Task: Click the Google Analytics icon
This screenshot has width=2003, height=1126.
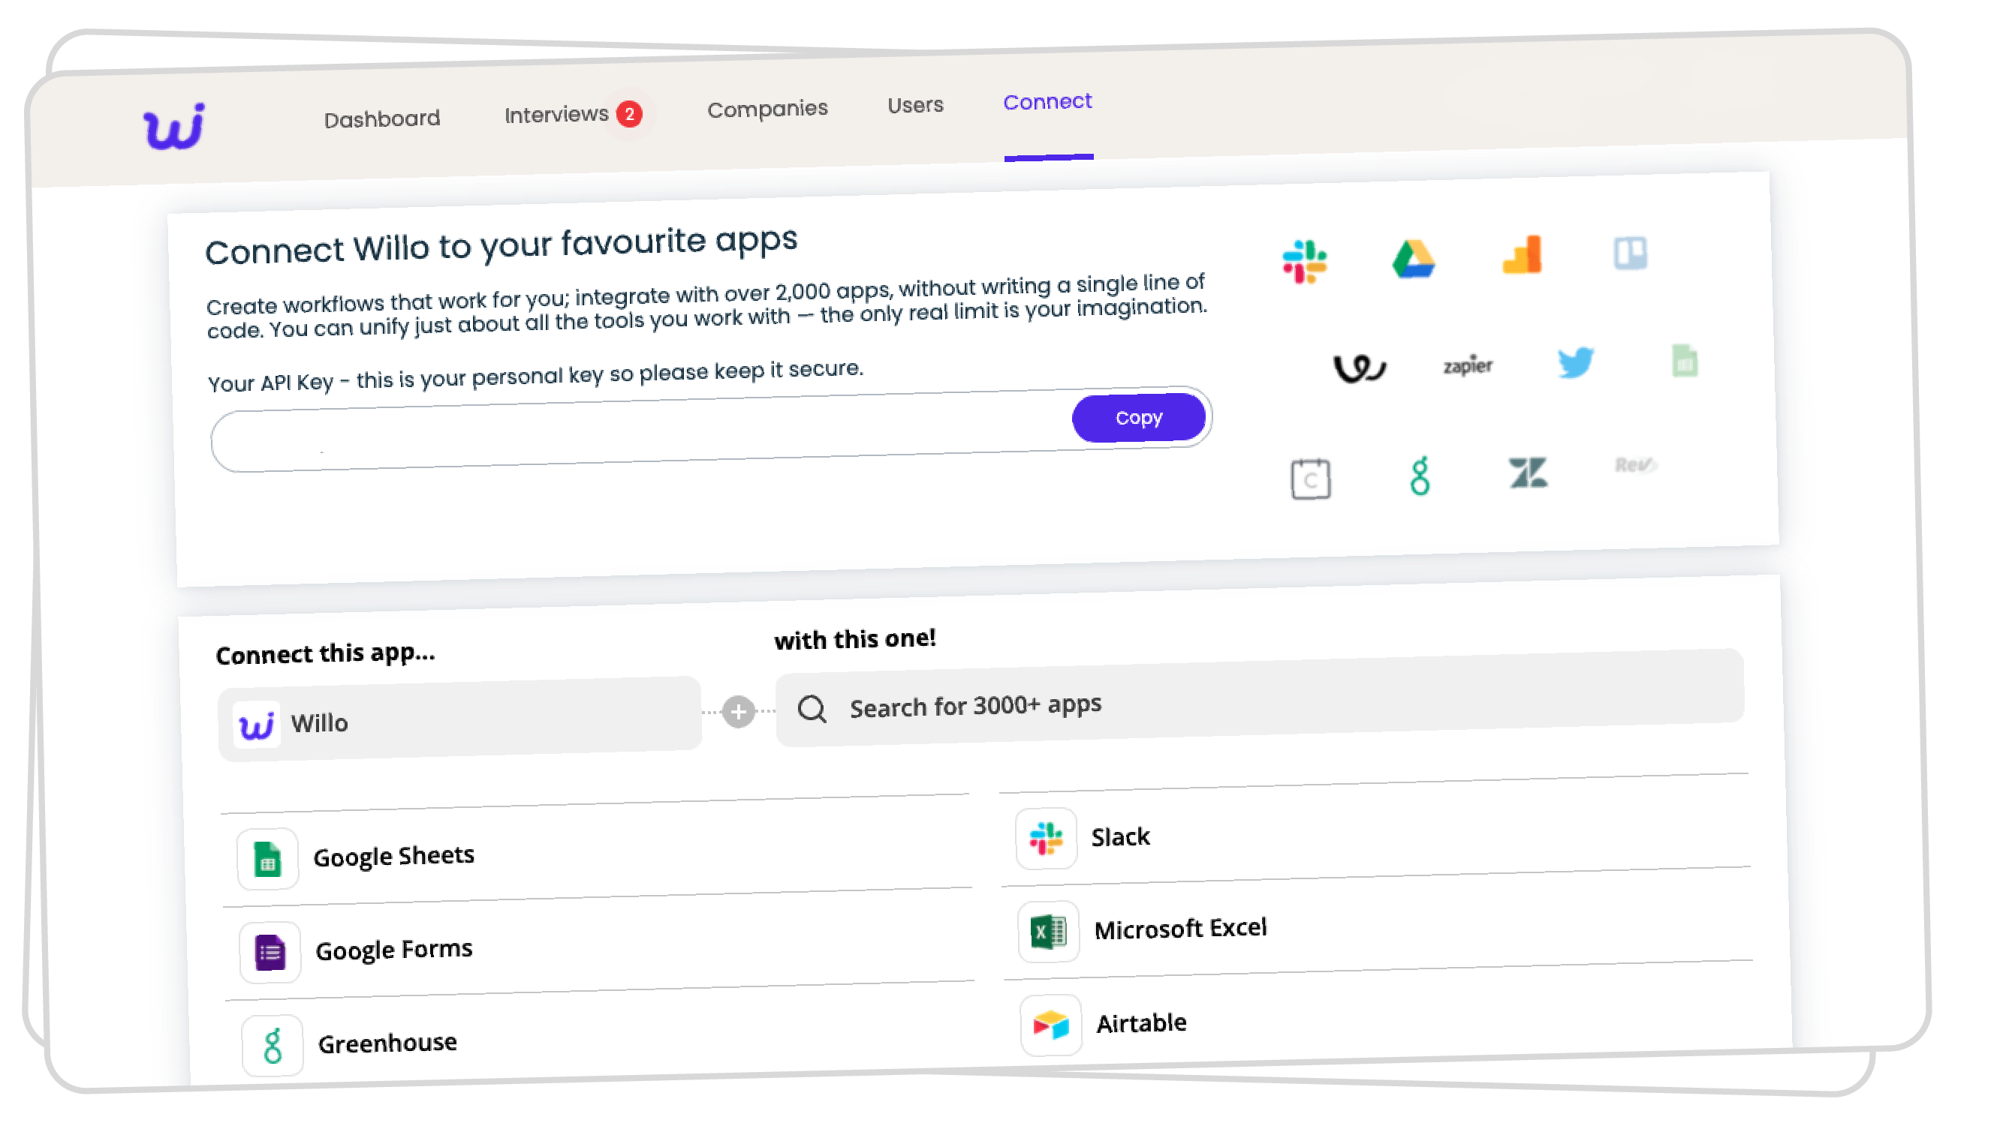Action: (x=1522, y=255)
